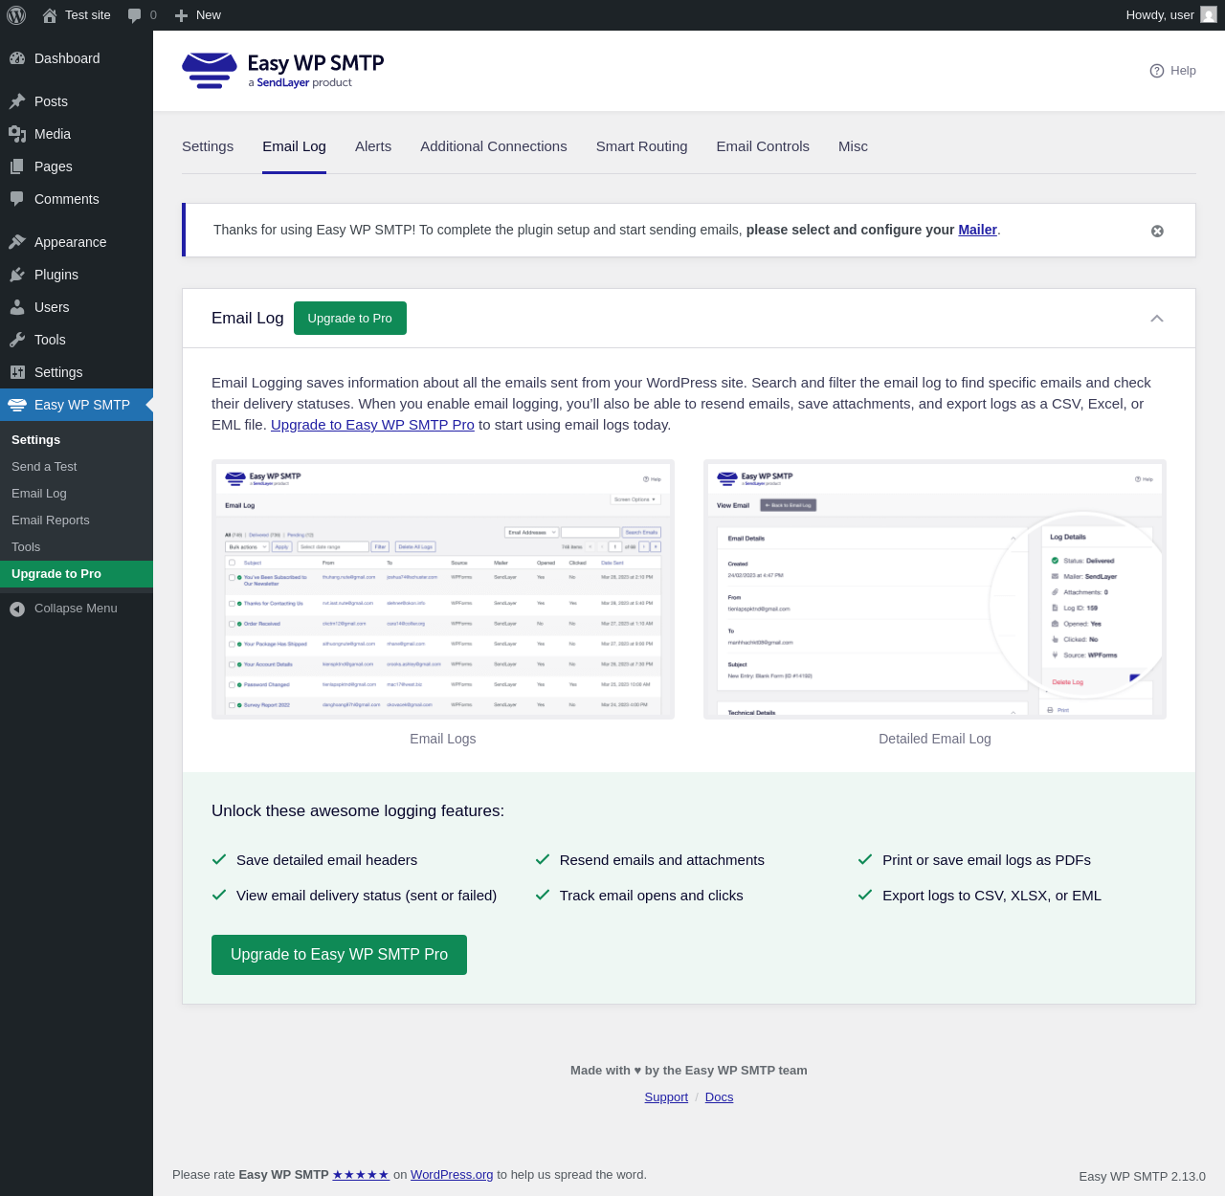This screenshot has height=1196, width=1225.
Task: Open the Email Controls tab
Action: (763, 146)
